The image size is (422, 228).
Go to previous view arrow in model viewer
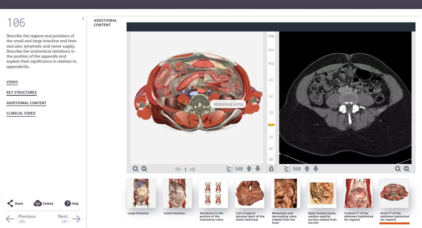pyautogui.click(x=178, y=169)
